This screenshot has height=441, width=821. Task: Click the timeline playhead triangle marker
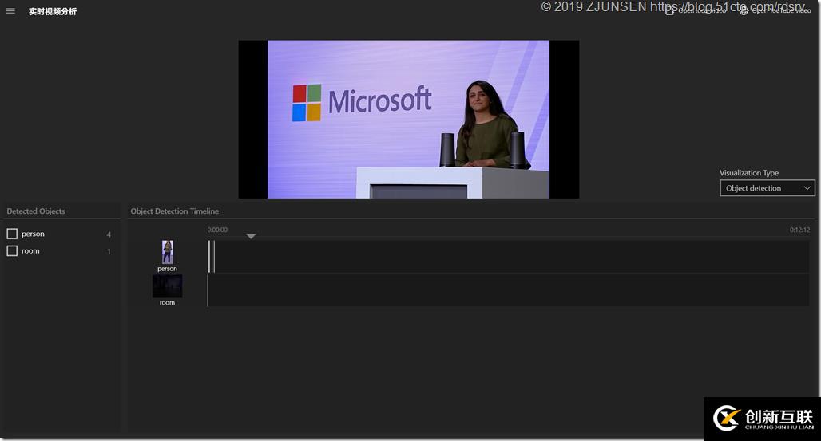[251, 237]
